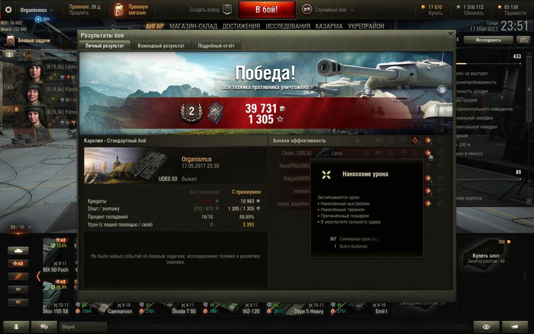
Task: Open the Подробный отчёт tab
Action: 216,45
